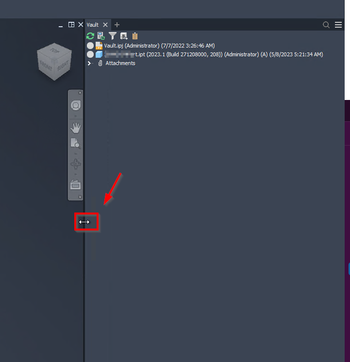Add a new browser tab with plus

(117, 25)
